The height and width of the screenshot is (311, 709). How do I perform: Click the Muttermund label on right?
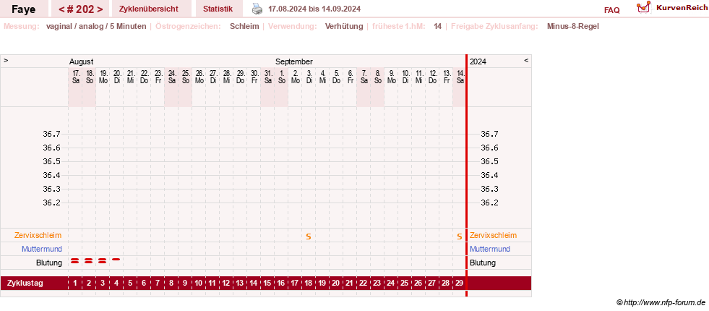click(x=490, y=249)
